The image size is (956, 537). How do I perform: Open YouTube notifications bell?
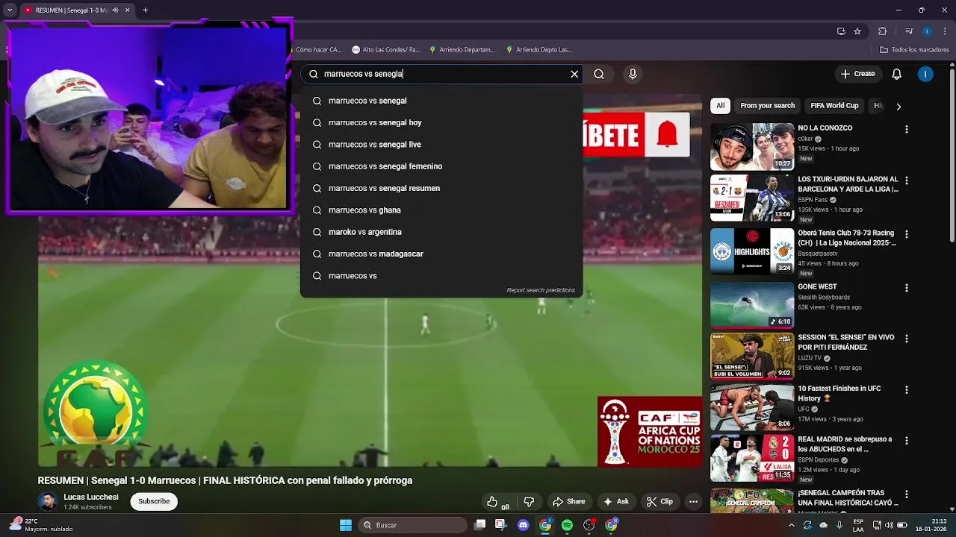[x=897, y=74]
